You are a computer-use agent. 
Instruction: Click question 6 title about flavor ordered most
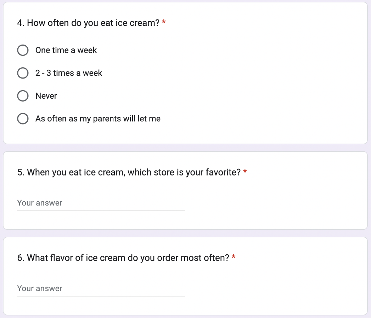[123, 258]
